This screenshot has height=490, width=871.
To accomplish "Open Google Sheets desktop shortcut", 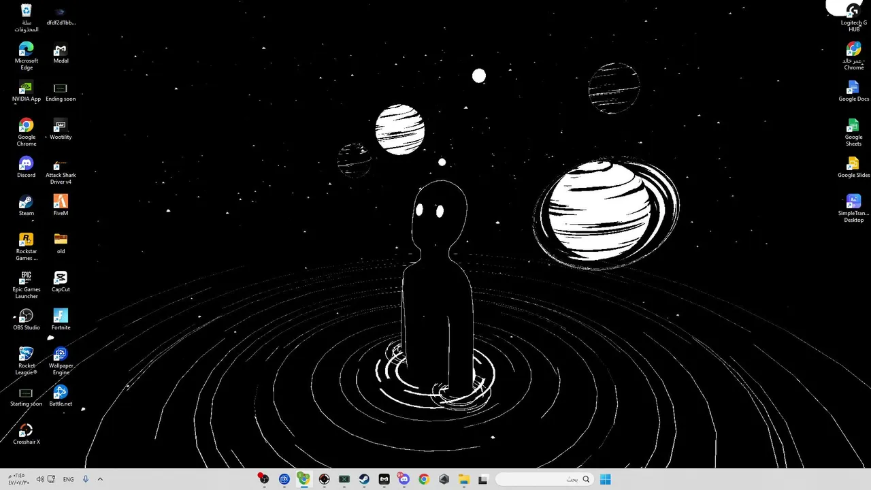I will click(x=853, y=132).
